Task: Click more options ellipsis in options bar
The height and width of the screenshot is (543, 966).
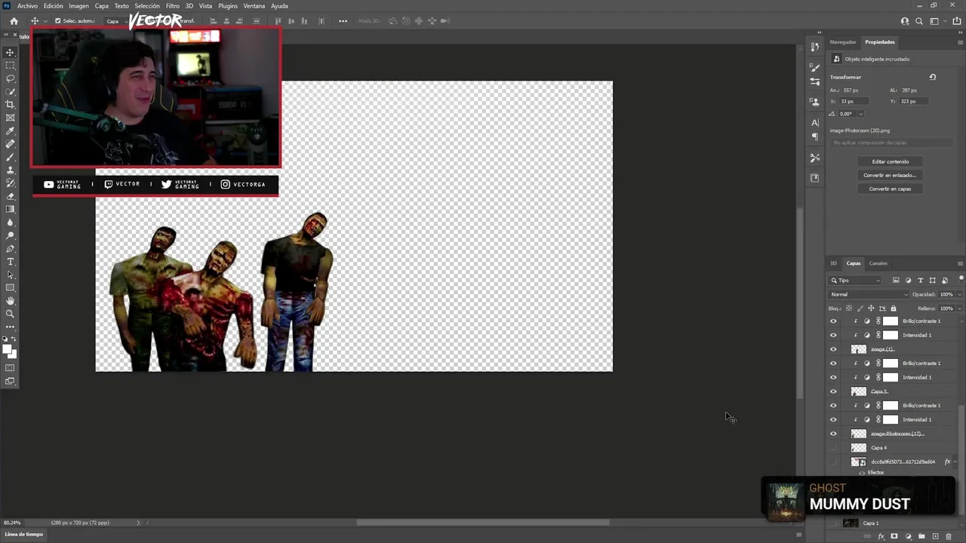Action: click(343, 21)
